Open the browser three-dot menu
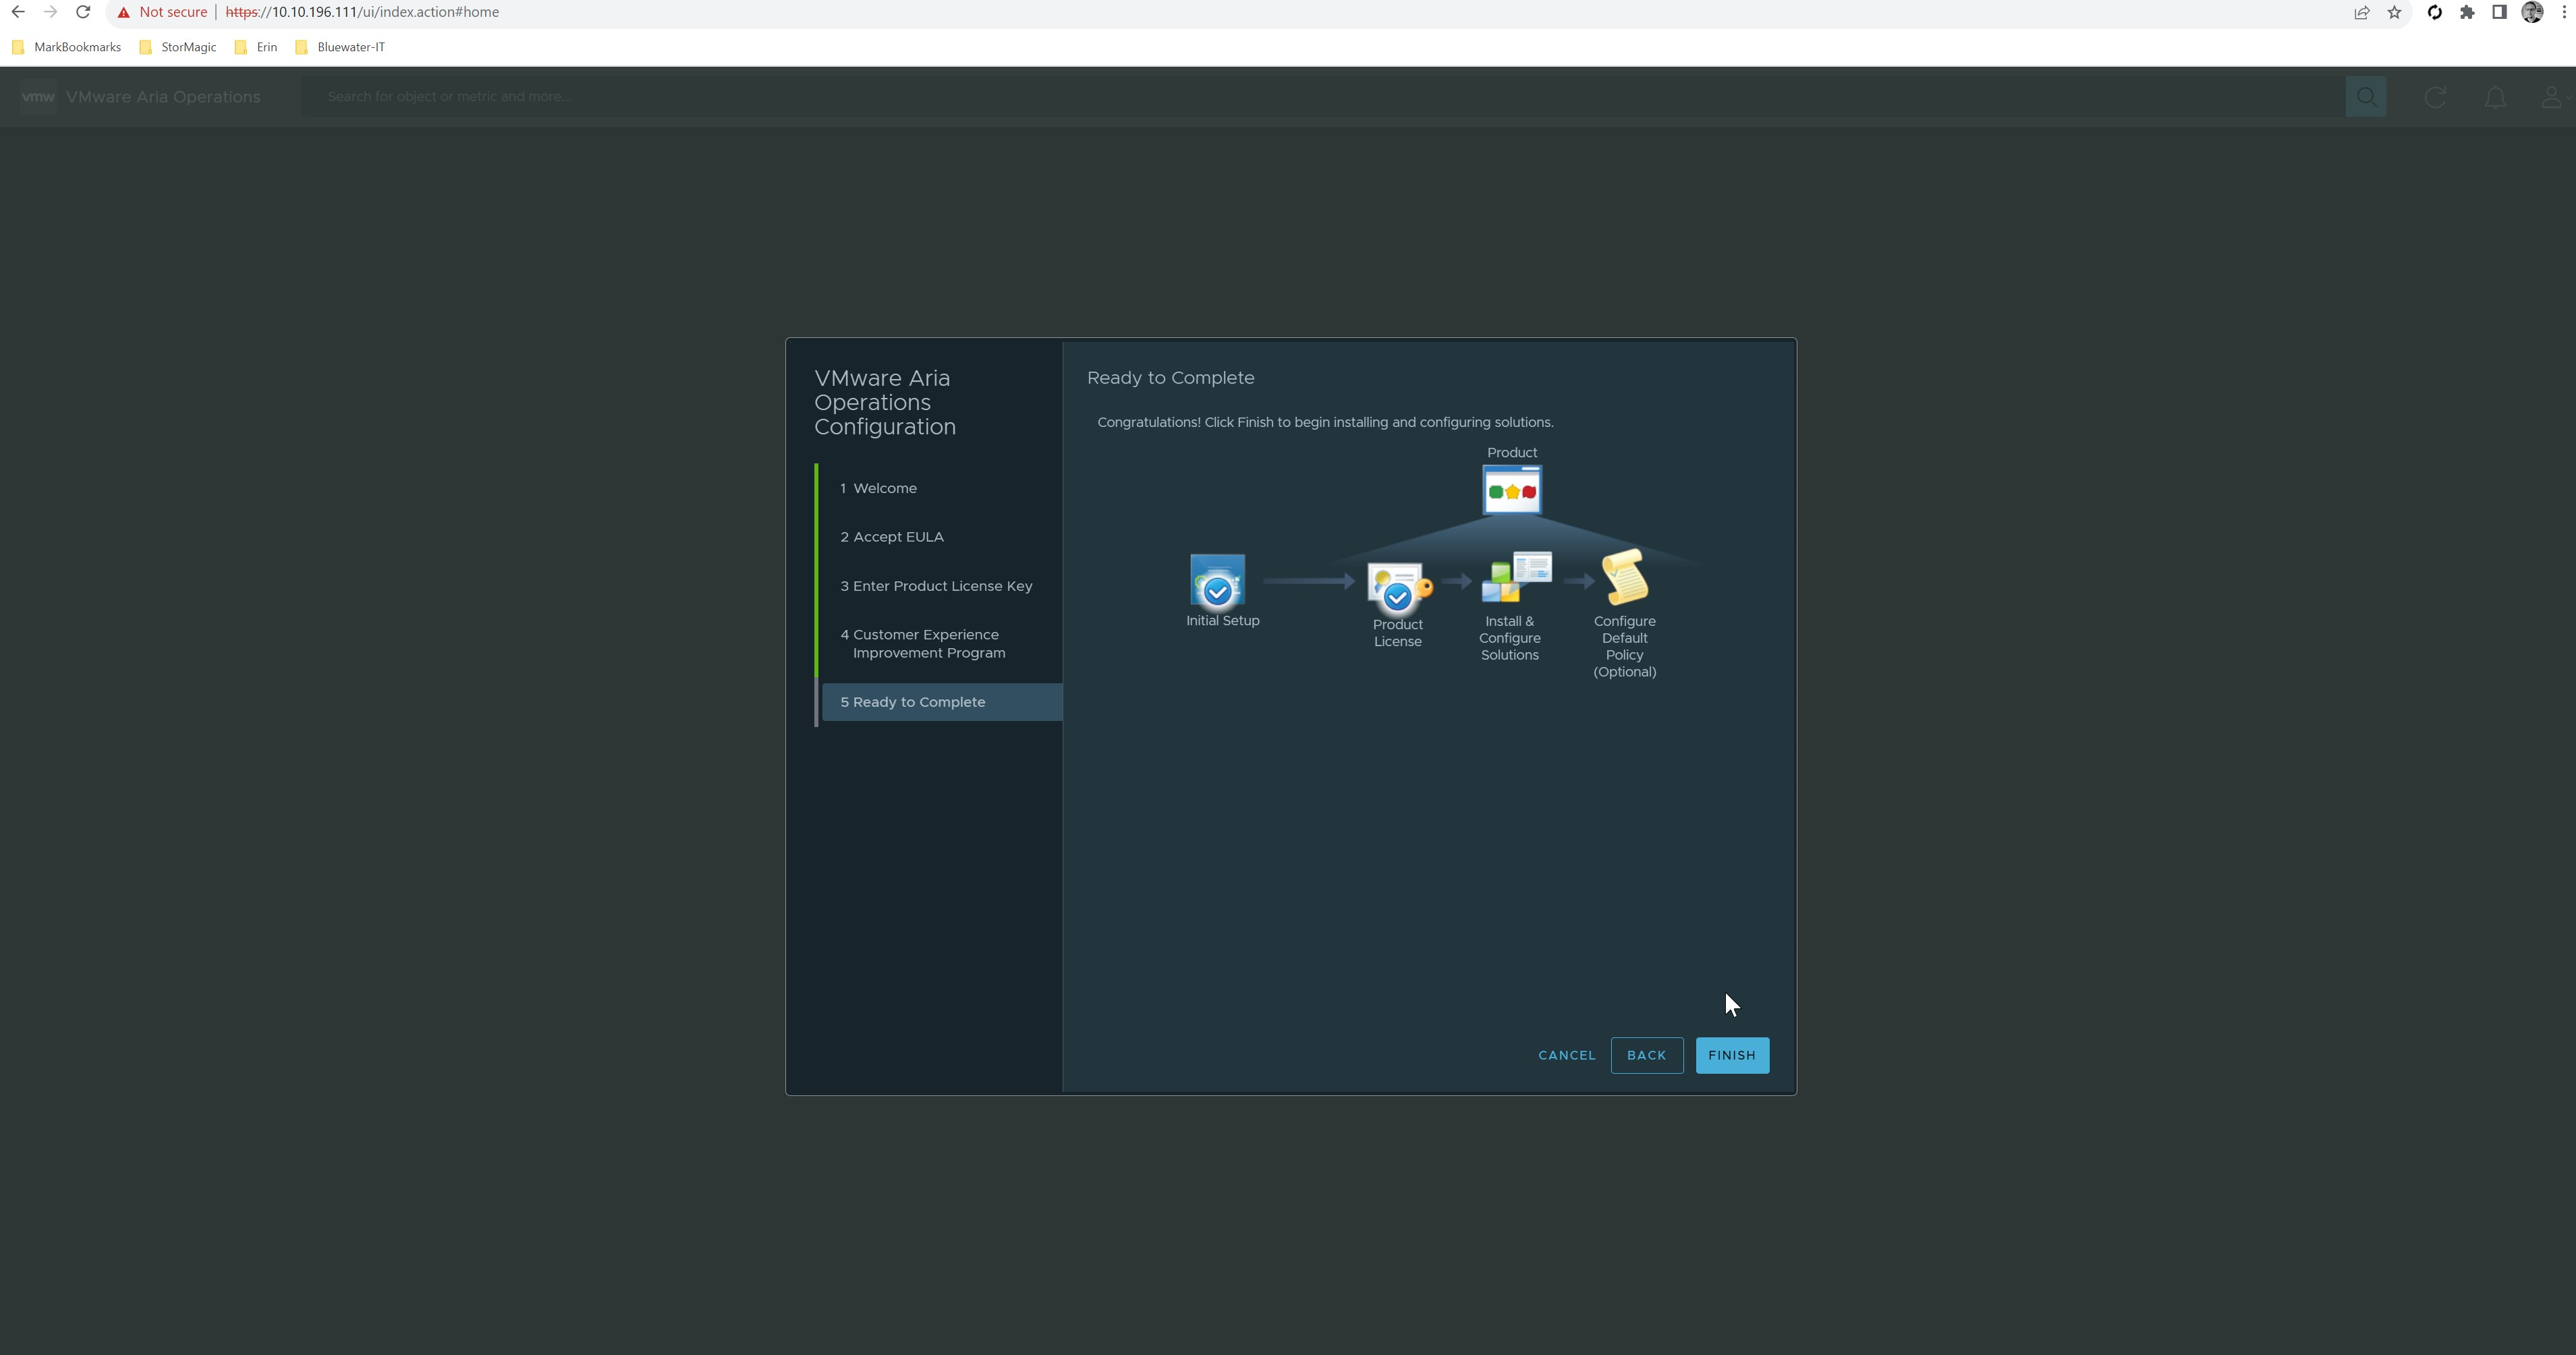Image resolution: width=2576 pixels, height=1355 pixels. tap(2564, 12)
